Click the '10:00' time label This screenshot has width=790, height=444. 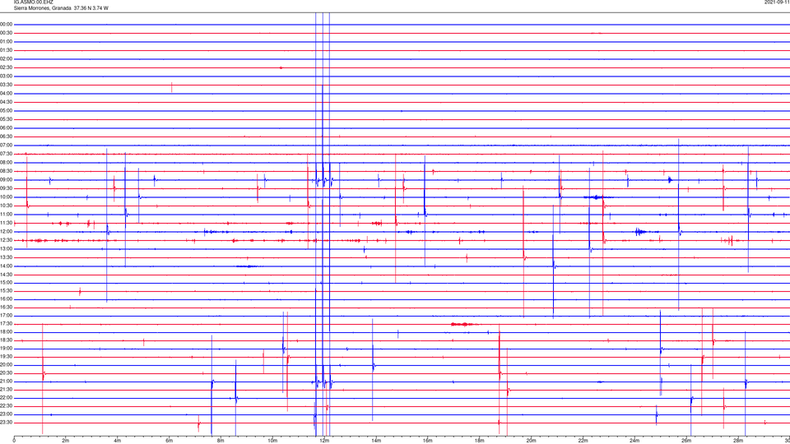pyautogui.click(x=7, y=197)
